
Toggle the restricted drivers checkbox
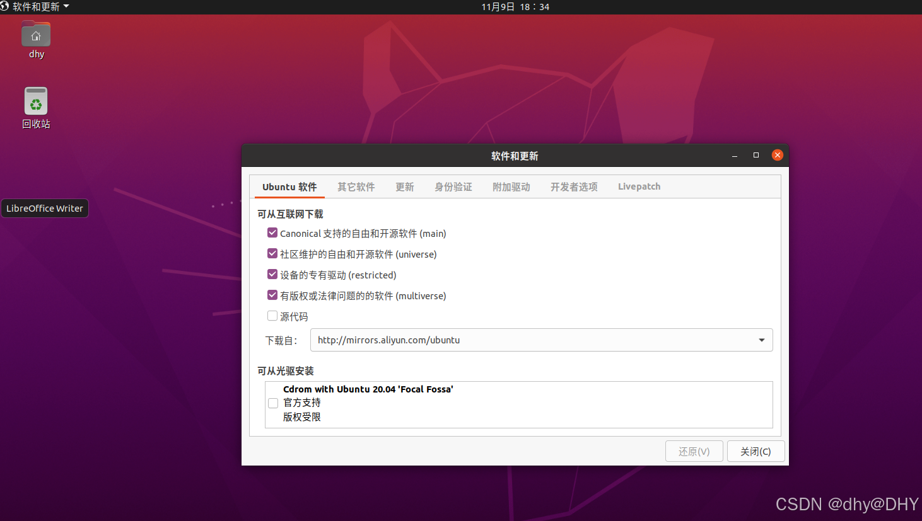(x=272, y=275)
